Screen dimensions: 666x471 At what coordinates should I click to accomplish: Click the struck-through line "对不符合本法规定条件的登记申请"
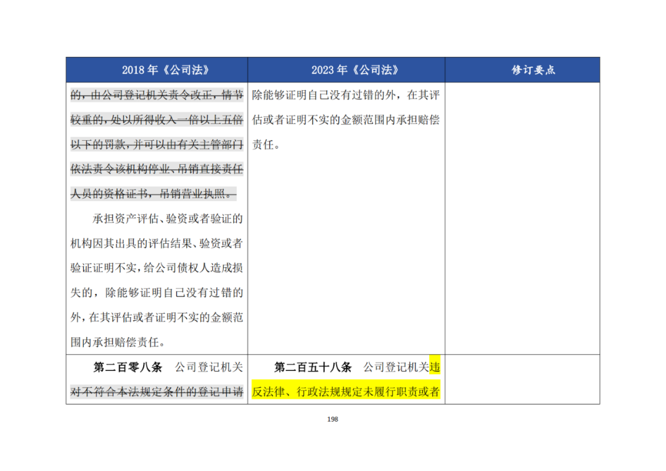(x=157, y=391)
